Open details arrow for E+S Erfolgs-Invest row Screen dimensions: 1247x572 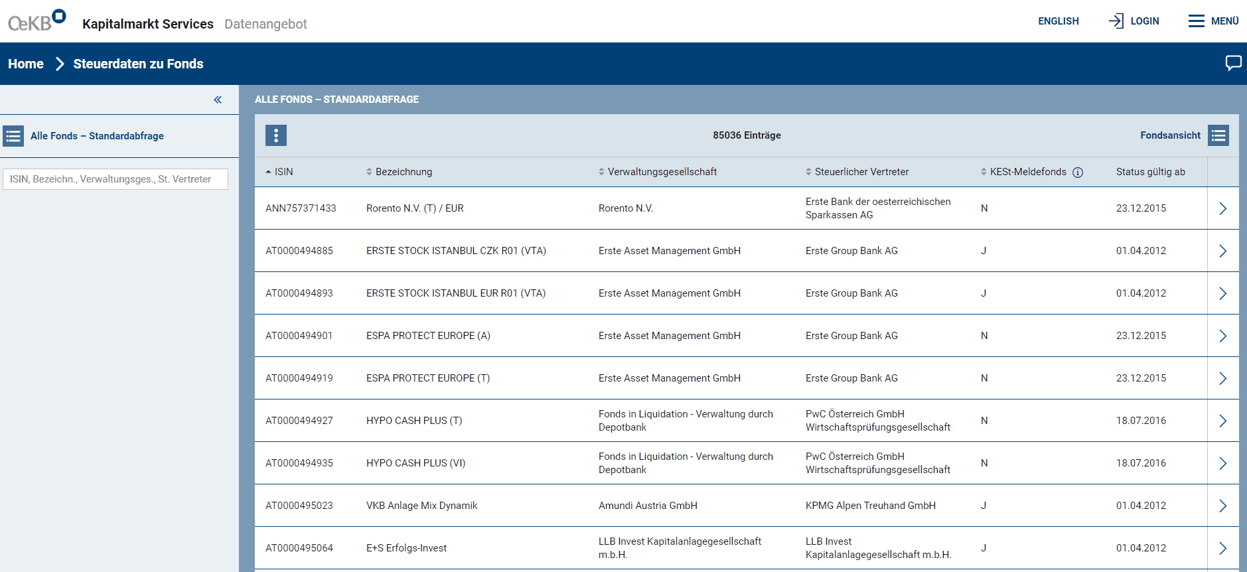[x=1223, y=548]
